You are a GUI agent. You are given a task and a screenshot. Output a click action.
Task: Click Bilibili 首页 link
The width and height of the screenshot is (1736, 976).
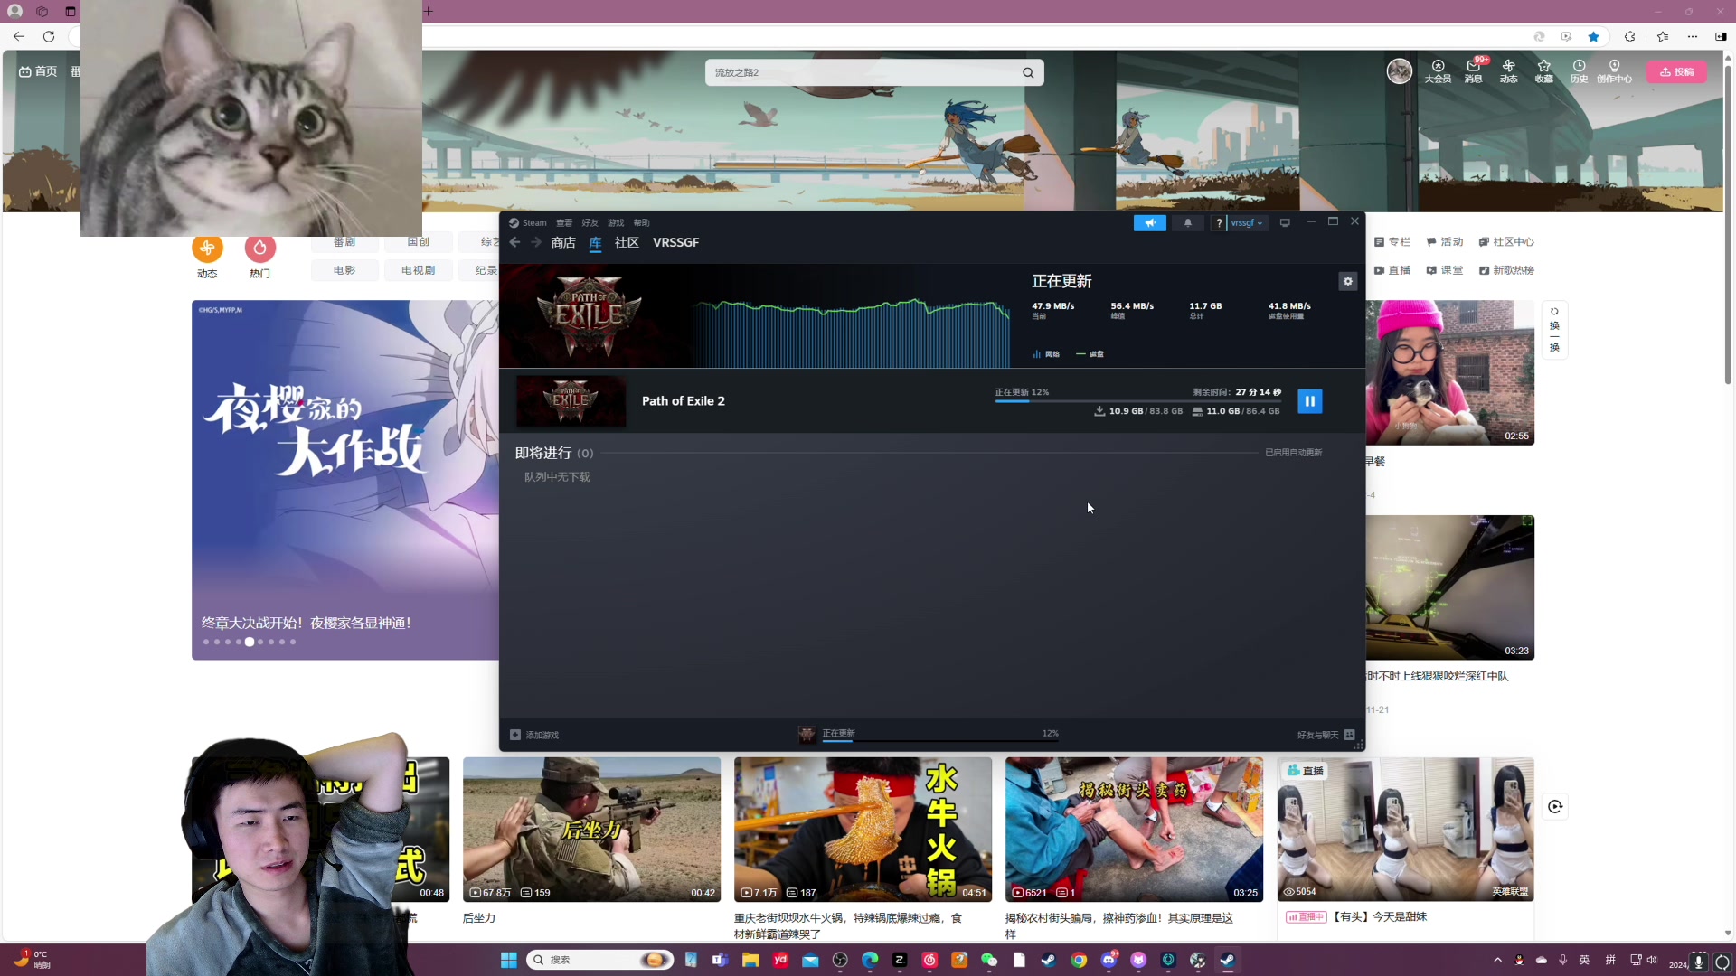[38, 71]
